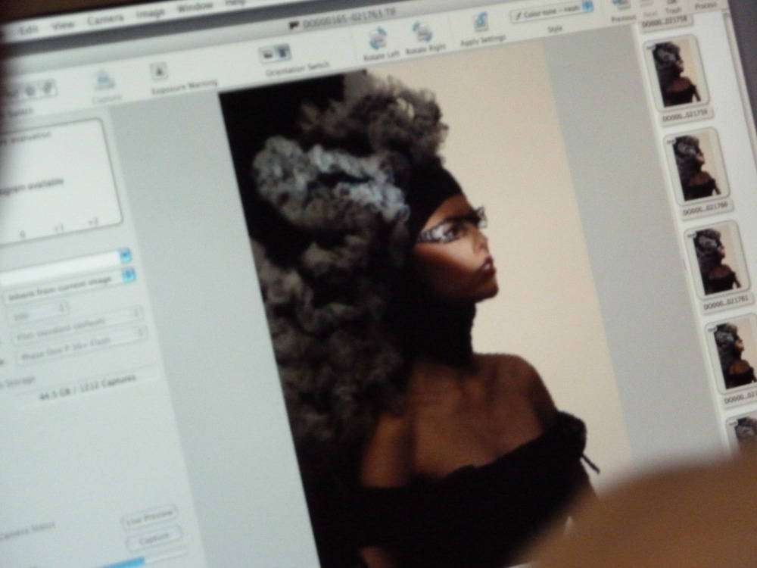Toggle the Orientation Switch control
The width and height of the screenshot is (757, 568).
tap(274, 53)
